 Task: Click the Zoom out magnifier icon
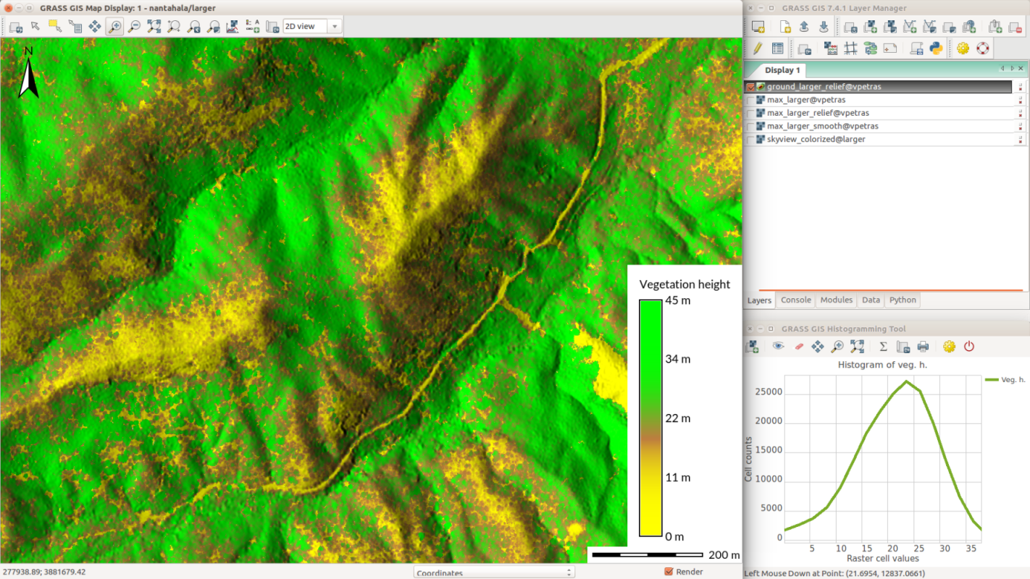point(134,27)
